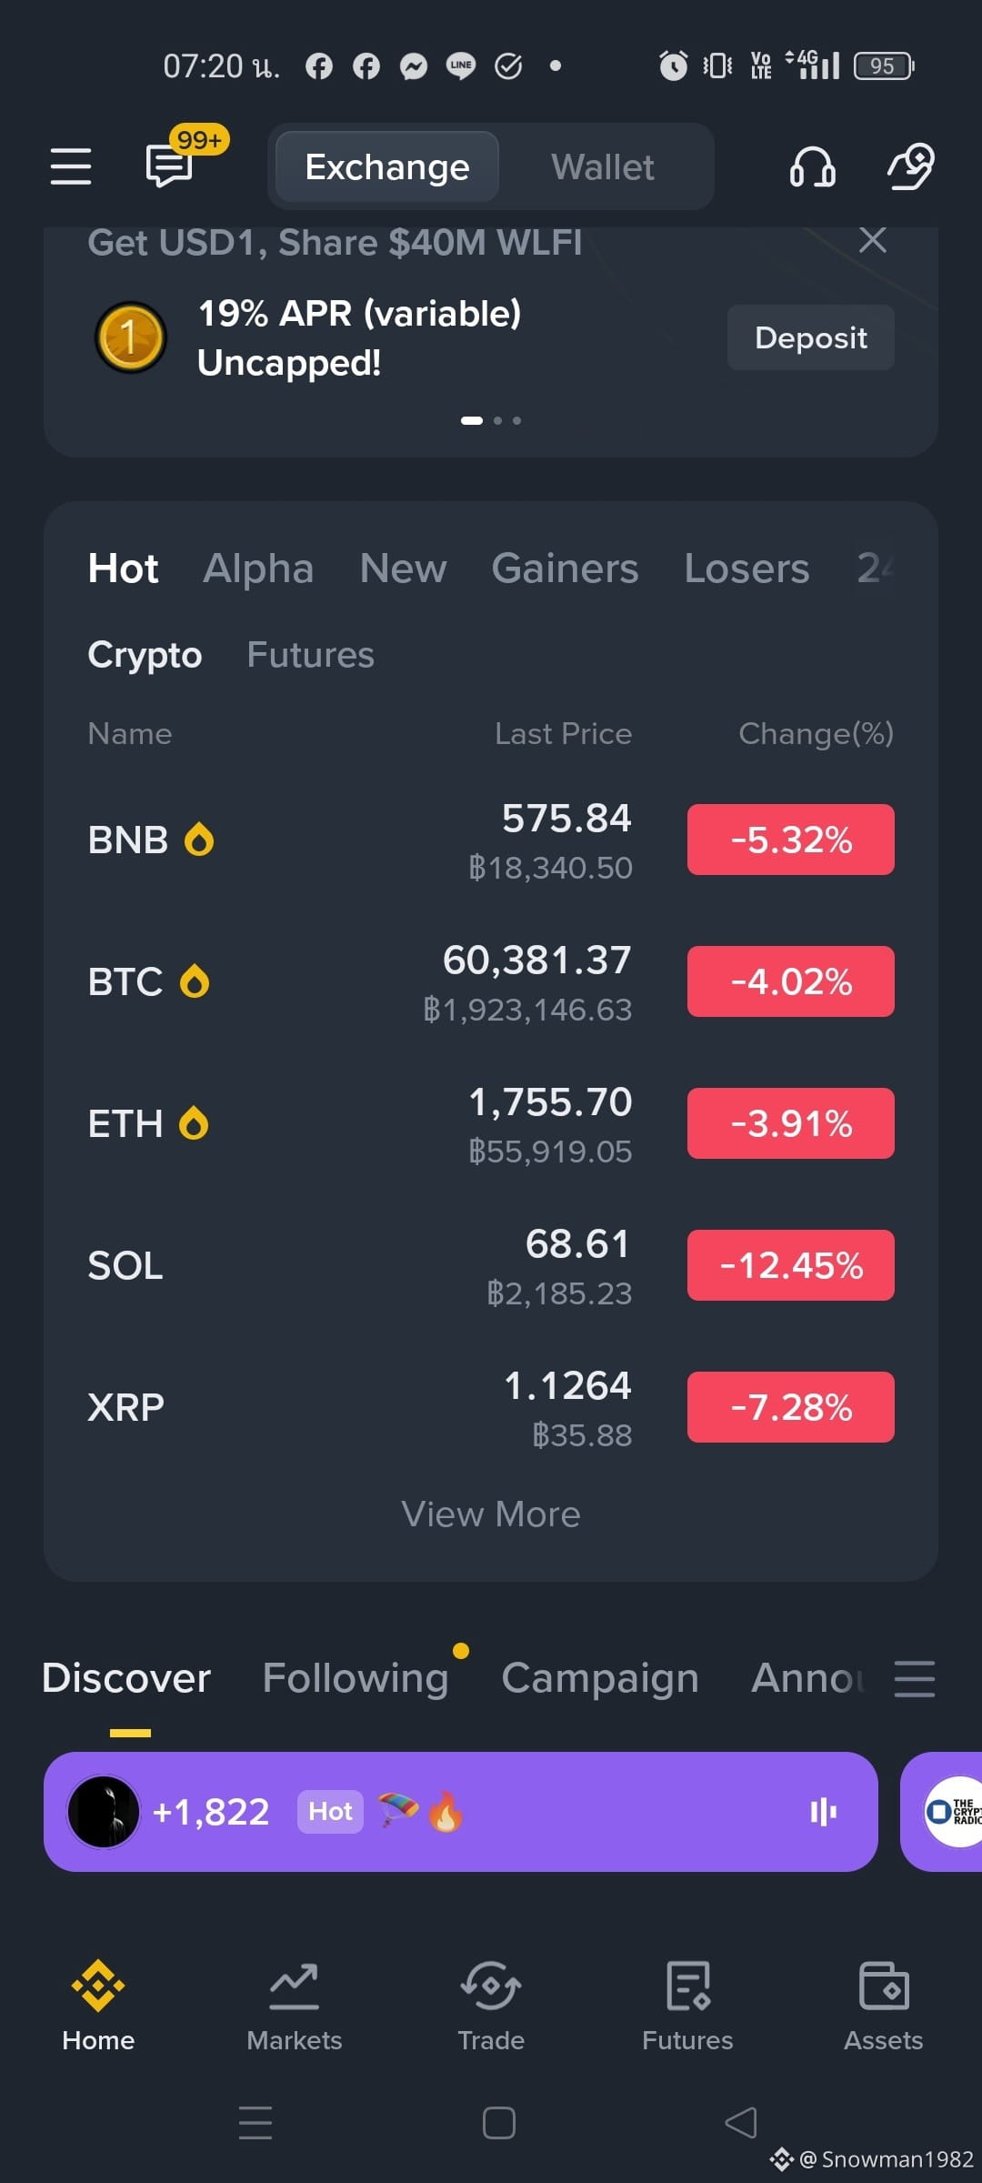Screen dimensions: 982x2183
Task: Switch to the Campaign feed tab
Action: click(600, 1678)
